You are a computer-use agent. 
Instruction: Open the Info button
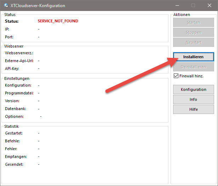pos(193,99)
